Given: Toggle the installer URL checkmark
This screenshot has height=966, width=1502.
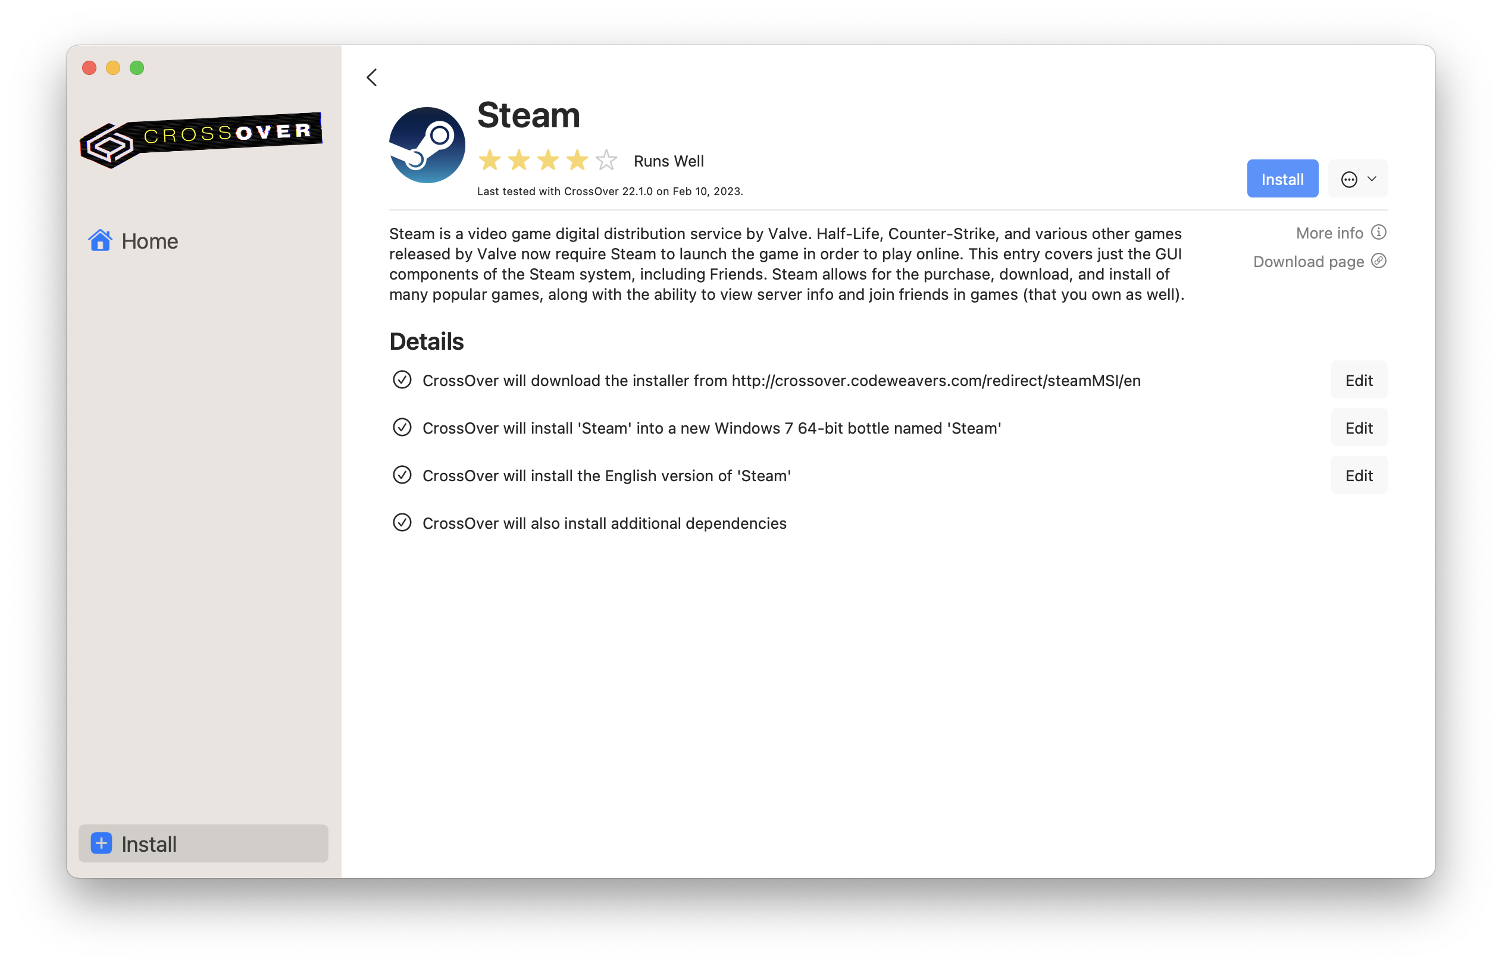Looking at the screenshot, I should pos(400,379).
